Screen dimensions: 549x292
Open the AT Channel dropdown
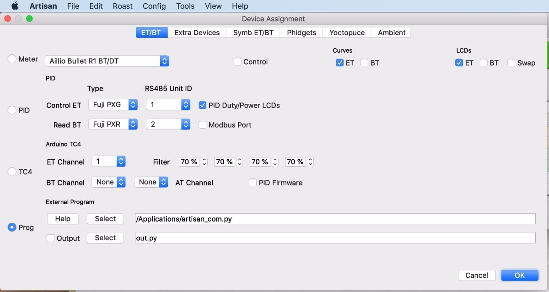151,182
